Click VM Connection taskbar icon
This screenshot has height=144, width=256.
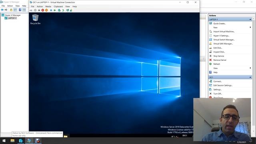pyautogui.click(x=29, y=141)
